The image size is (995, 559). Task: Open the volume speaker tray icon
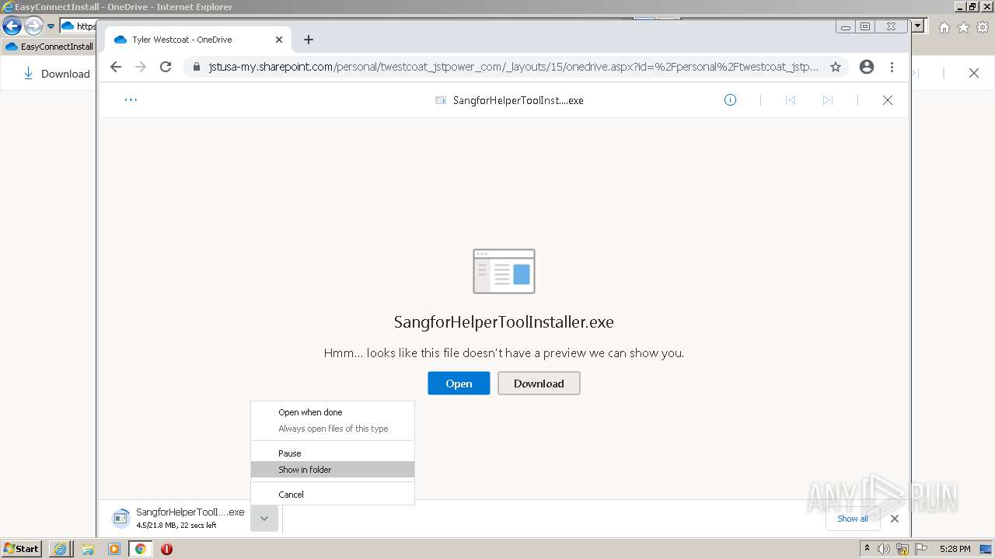coord(884,549)
